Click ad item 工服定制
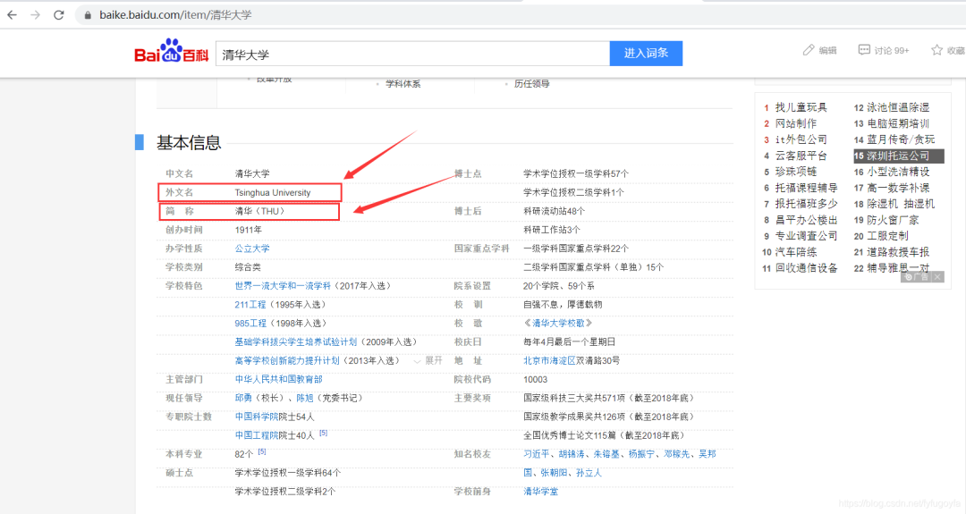Viewport: 966px width, 514px height. (x=887, y=235)
